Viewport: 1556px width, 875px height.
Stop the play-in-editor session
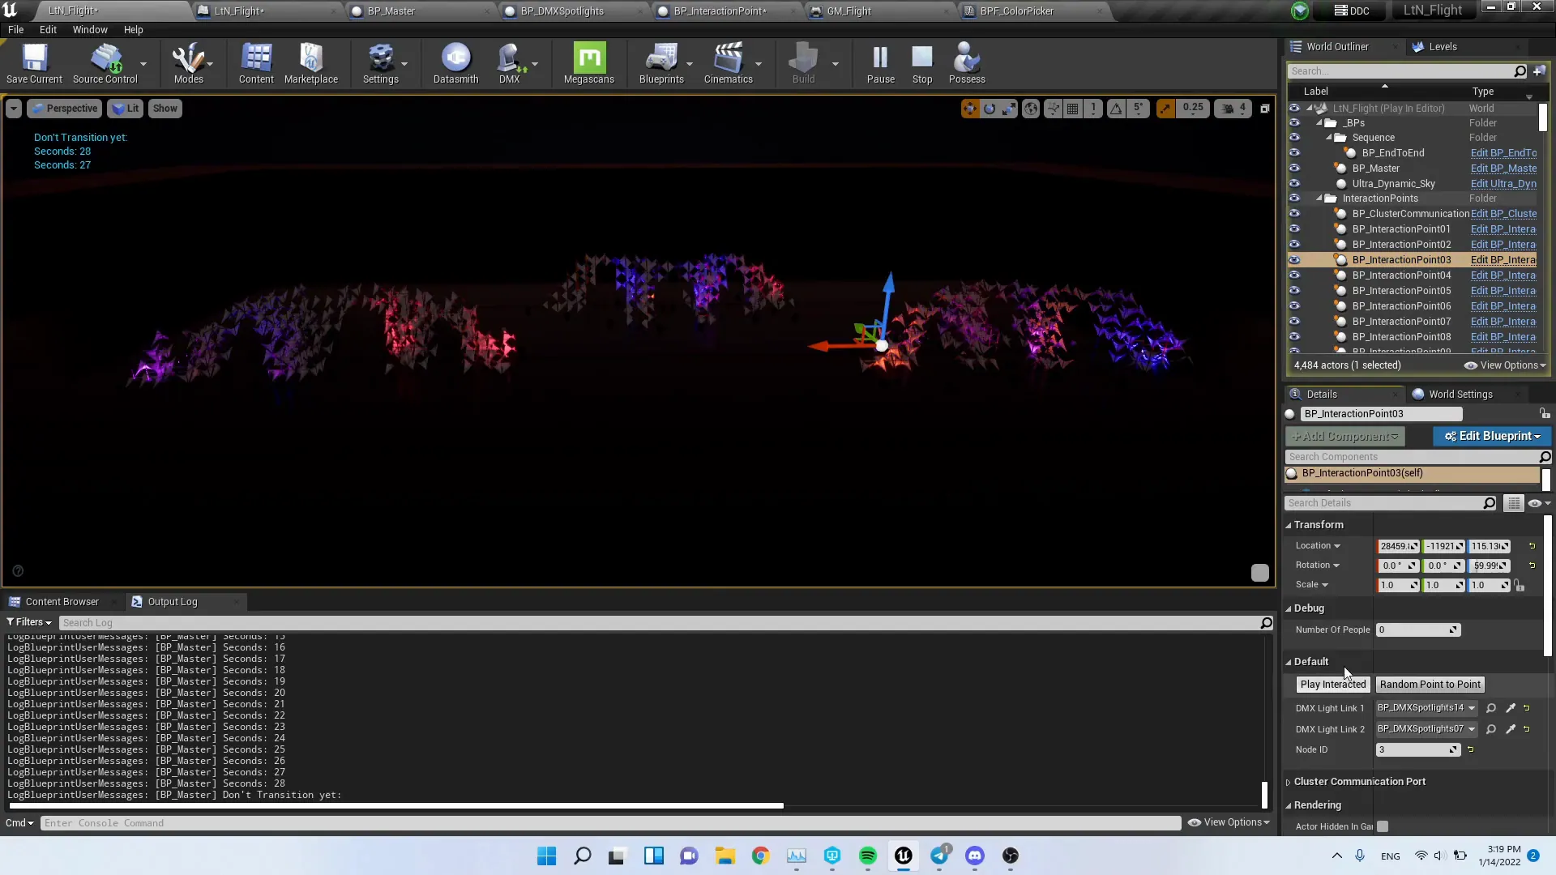922,63
